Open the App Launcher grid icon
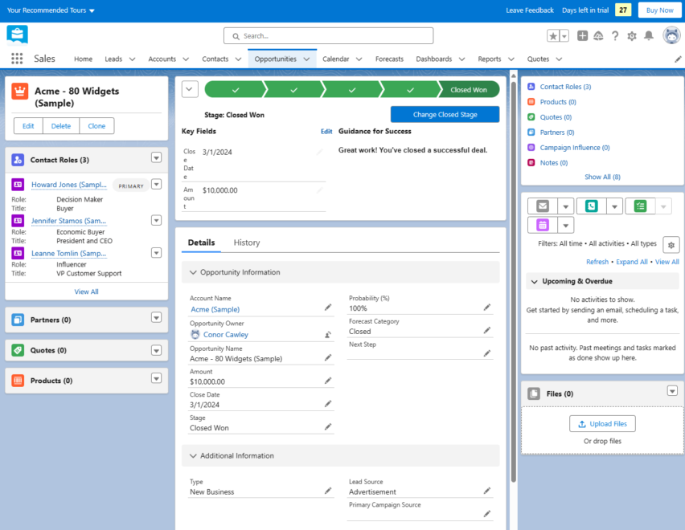The height and width of the screenshot is (530, 685). coord(17,59)
